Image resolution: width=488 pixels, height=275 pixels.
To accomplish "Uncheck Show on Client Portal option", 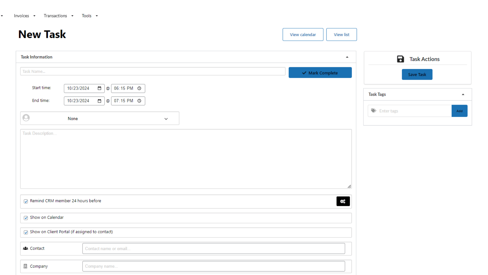I will [x=26, y=232].
